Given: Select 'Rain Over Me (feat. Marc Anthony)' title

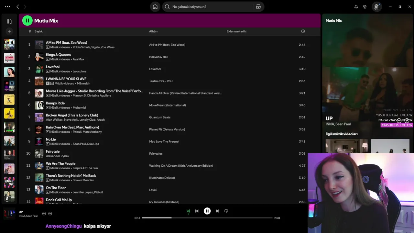Looking at the screenshot, I should 72,127.
